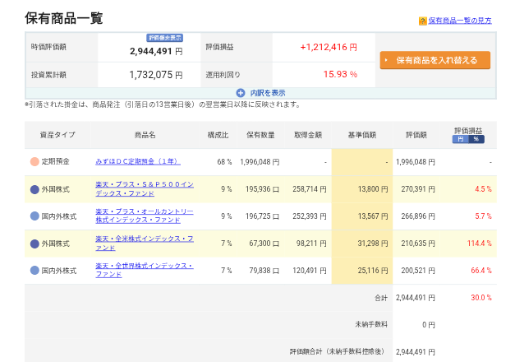Click the 保有商品一覧 page heading
Viewport: 515px width, 362px height.
pos(64,18)
